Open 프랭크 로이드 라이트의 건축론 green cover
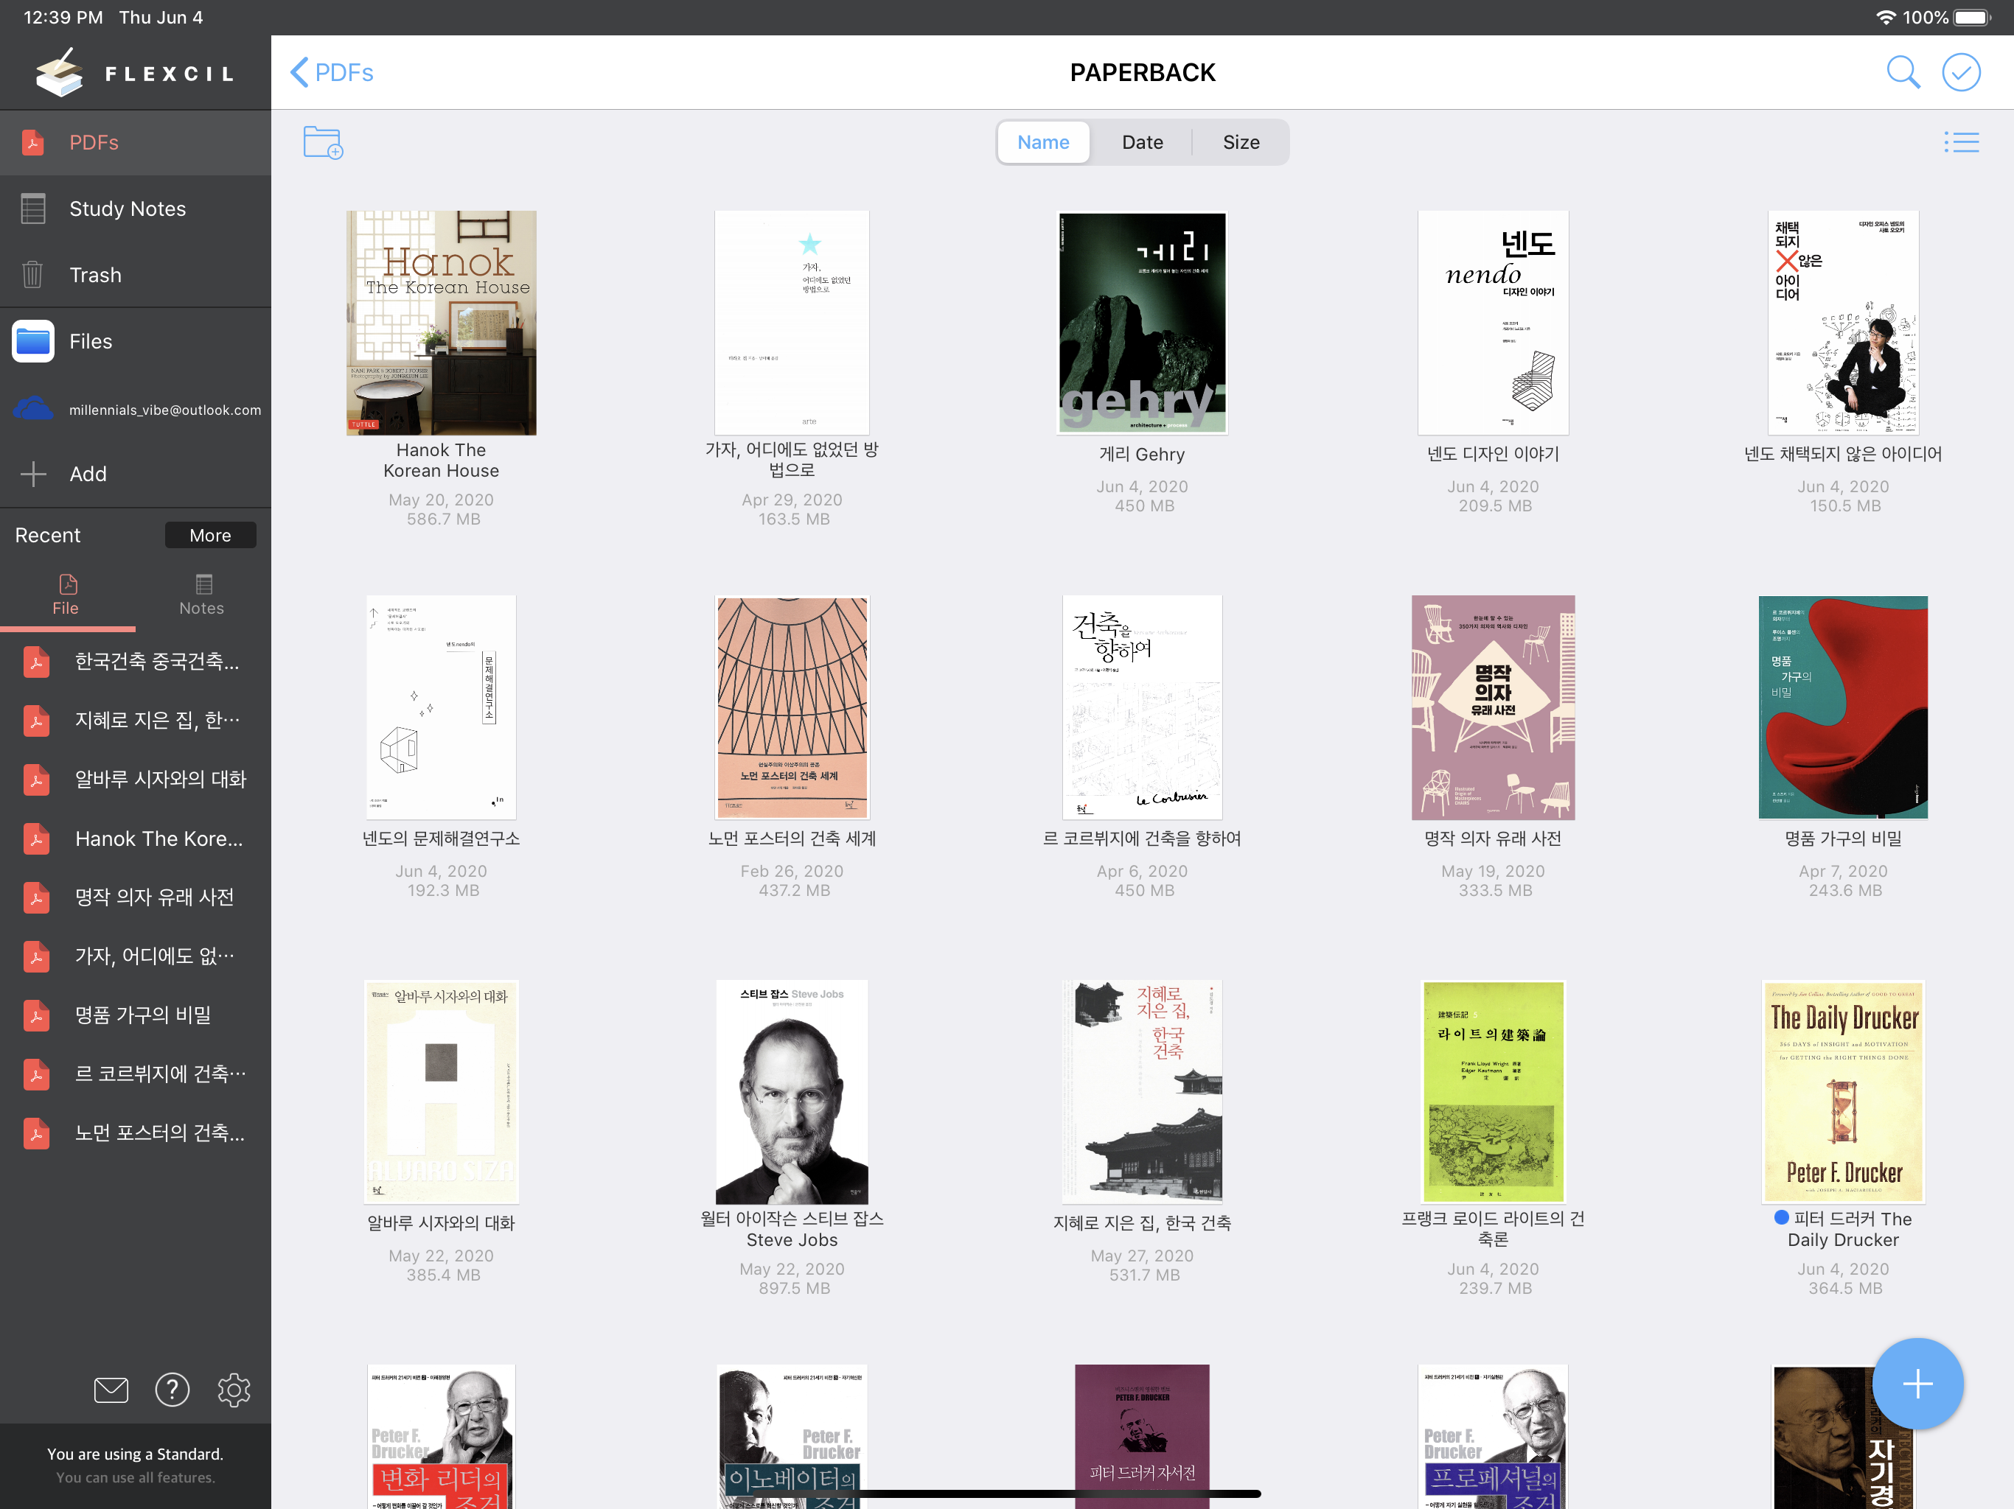Viewport: 2014px width, 1509px height. [1494, 1092]
